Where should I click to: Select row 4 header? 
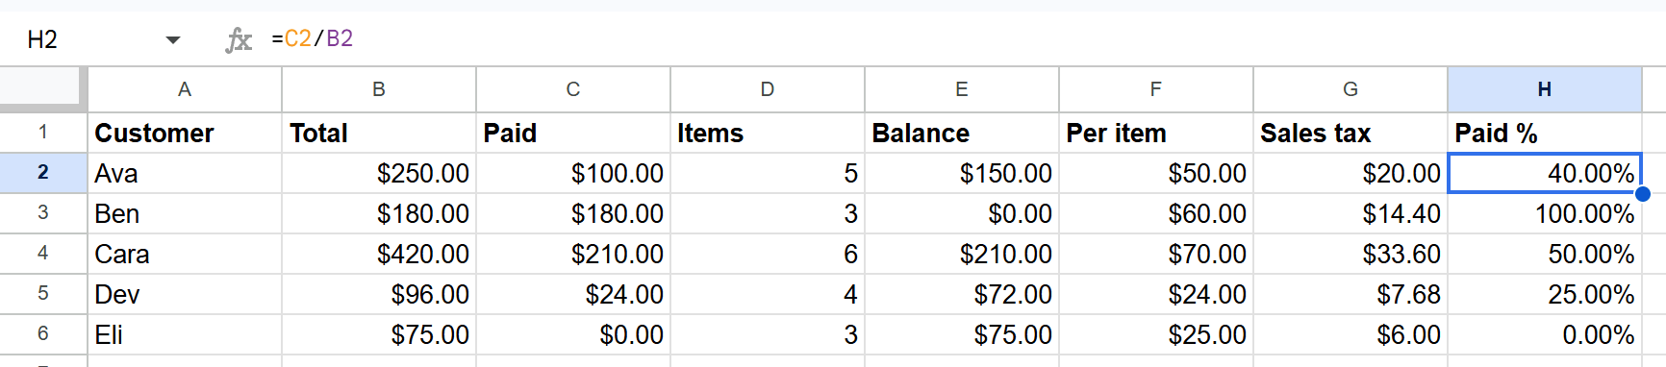pos(43,254)
